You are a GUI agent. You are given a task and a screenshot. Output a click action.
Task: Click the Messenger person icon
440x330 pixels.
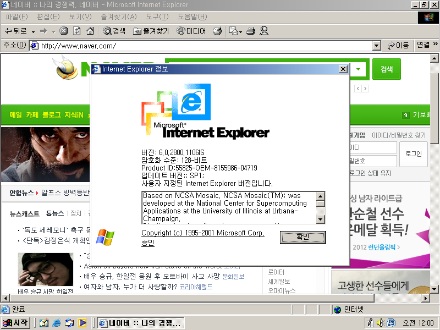tap(264, 31)
